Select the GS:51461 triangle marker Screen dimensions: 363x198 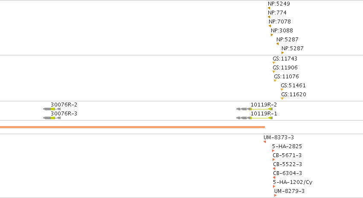pos(282,90)
